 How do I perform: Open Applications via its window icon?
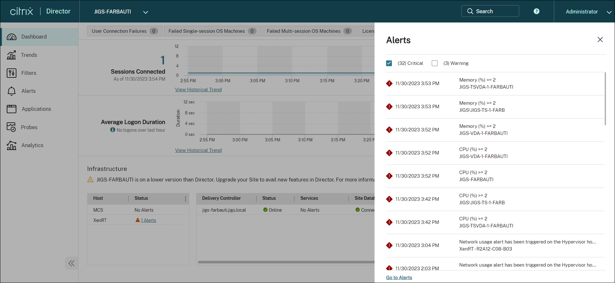12,109
